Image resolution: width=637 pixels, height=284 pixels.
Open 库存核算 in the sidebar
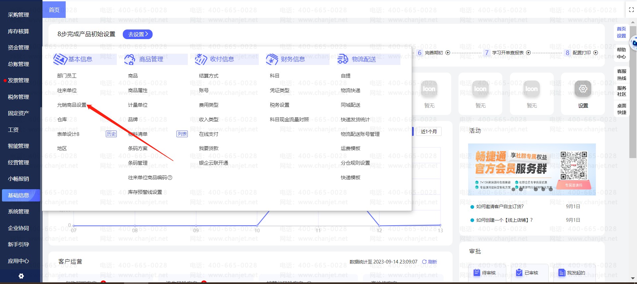coord(19,31)
